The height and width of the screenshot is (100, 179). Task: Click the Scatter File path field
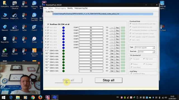pyautogui.click(x=103, y=14)
